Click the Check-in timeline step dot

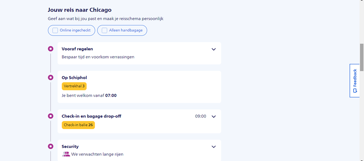[x=50, y=116]
